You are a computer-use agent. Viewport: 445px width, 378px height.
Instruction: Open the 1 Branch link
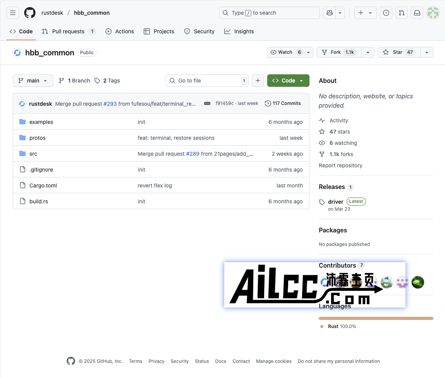74,81
